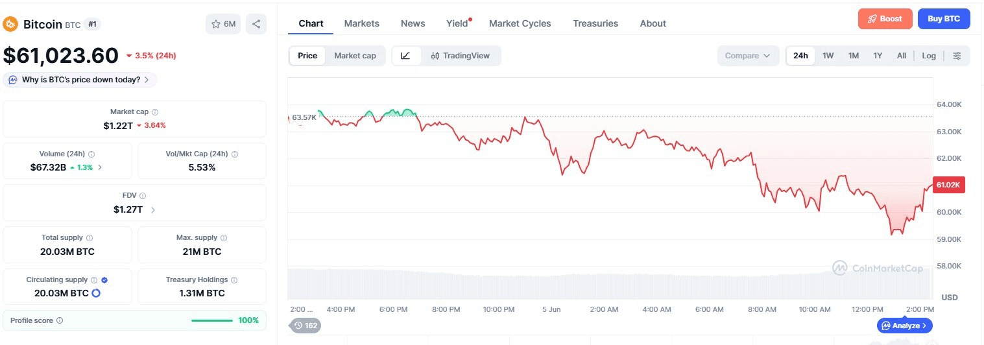Open the share icon button
This screenshot has width=984, height=345.
(x=256, y=24)
